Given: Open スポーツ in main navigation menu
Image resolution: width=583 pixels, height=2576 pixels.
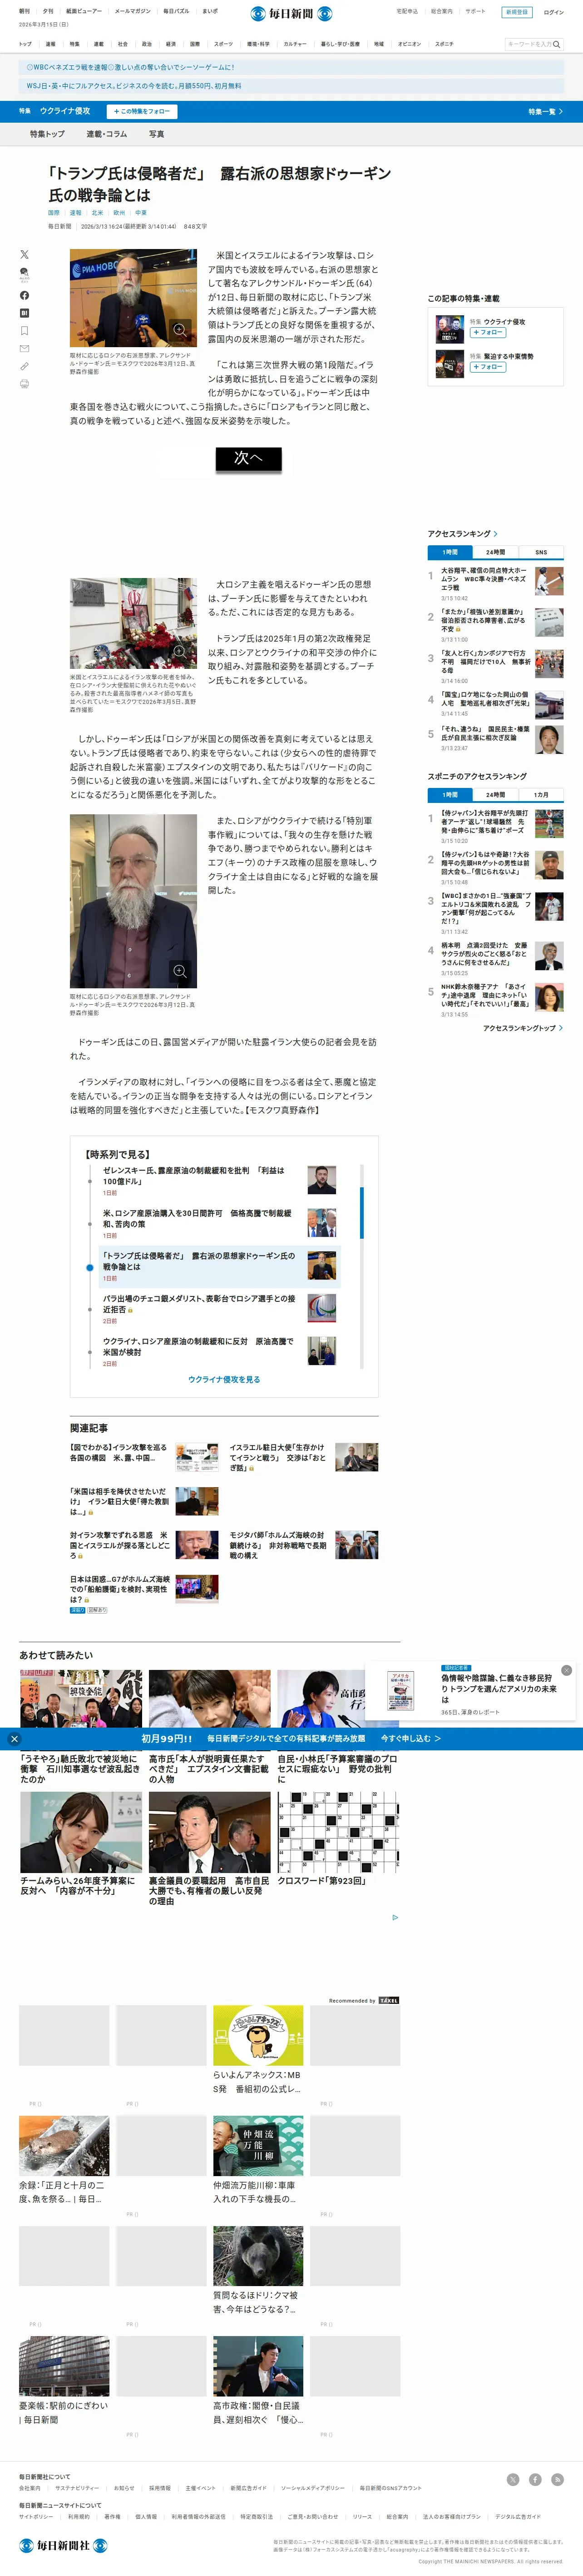Looking at the screenshot, I should (x=223, y=44).
